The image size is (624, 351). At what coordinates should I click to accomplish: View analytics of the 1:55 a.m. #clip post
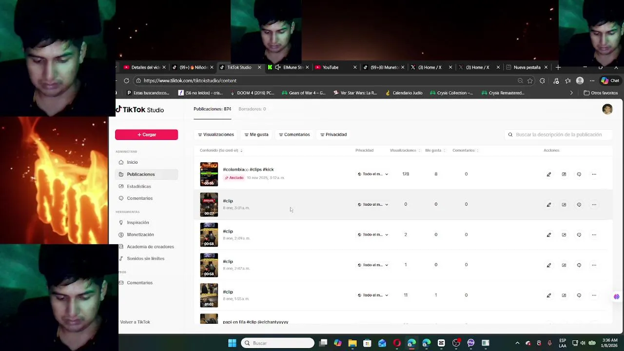(x=564, y=295)
